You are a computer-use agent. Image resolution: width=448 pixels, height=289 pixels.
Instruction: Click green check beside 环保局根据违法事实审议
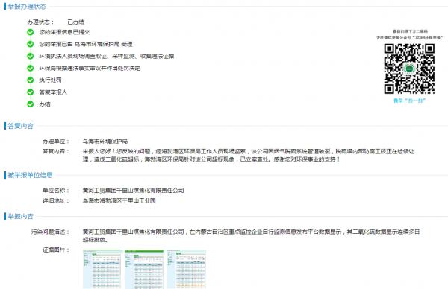point(31,68)
